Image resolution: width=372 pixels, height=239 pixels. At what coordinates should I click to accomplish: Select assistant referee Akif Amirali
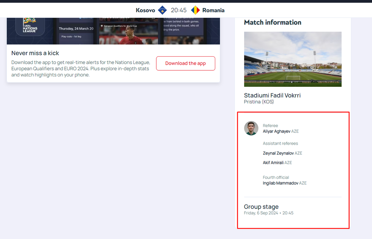click(x=273, y=163)
